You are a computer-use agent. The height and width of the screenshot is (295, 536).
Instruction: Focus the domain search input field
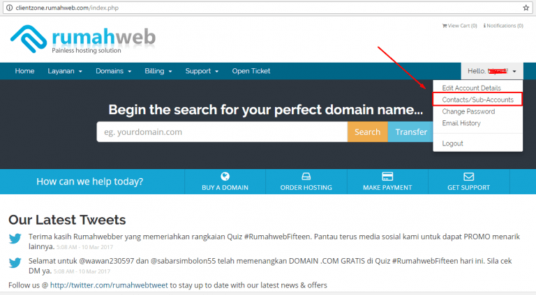coord(222,131)
